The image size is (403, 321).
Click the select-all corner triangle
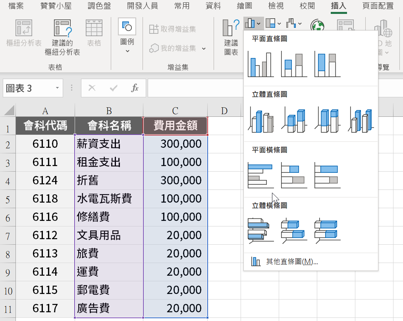click(9, 110)
